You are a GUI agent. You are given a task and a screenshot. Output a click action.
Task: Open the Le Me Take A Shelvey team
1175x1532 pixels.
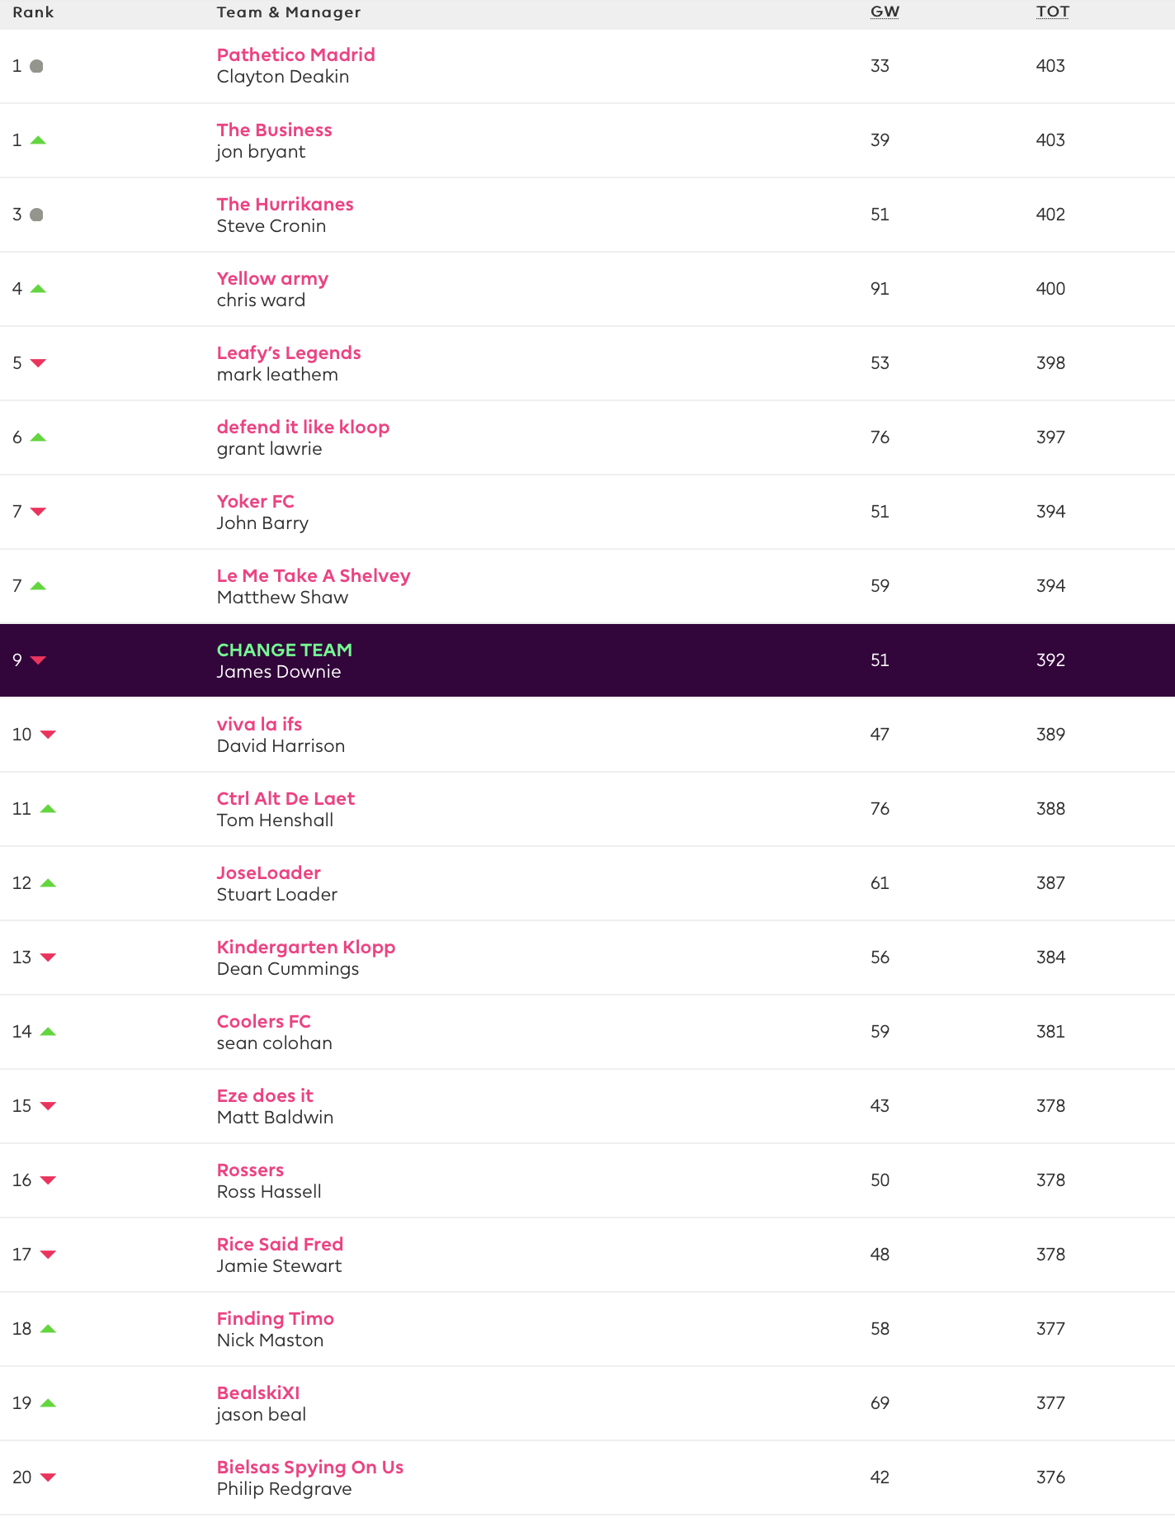313,576
